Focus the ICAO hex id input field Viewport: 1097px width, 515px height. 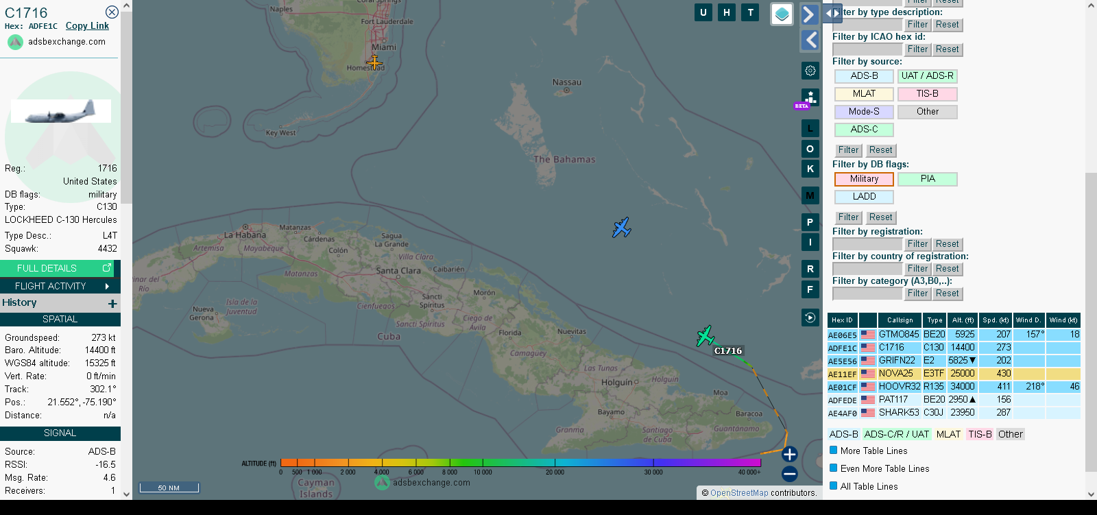[x=867, y=49]
